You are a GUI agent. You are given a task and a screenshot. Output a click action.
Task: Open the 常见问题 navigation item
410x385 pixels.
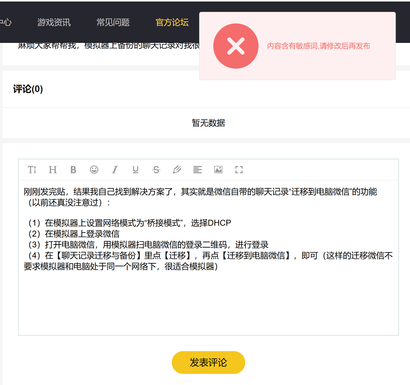point(113,22)
